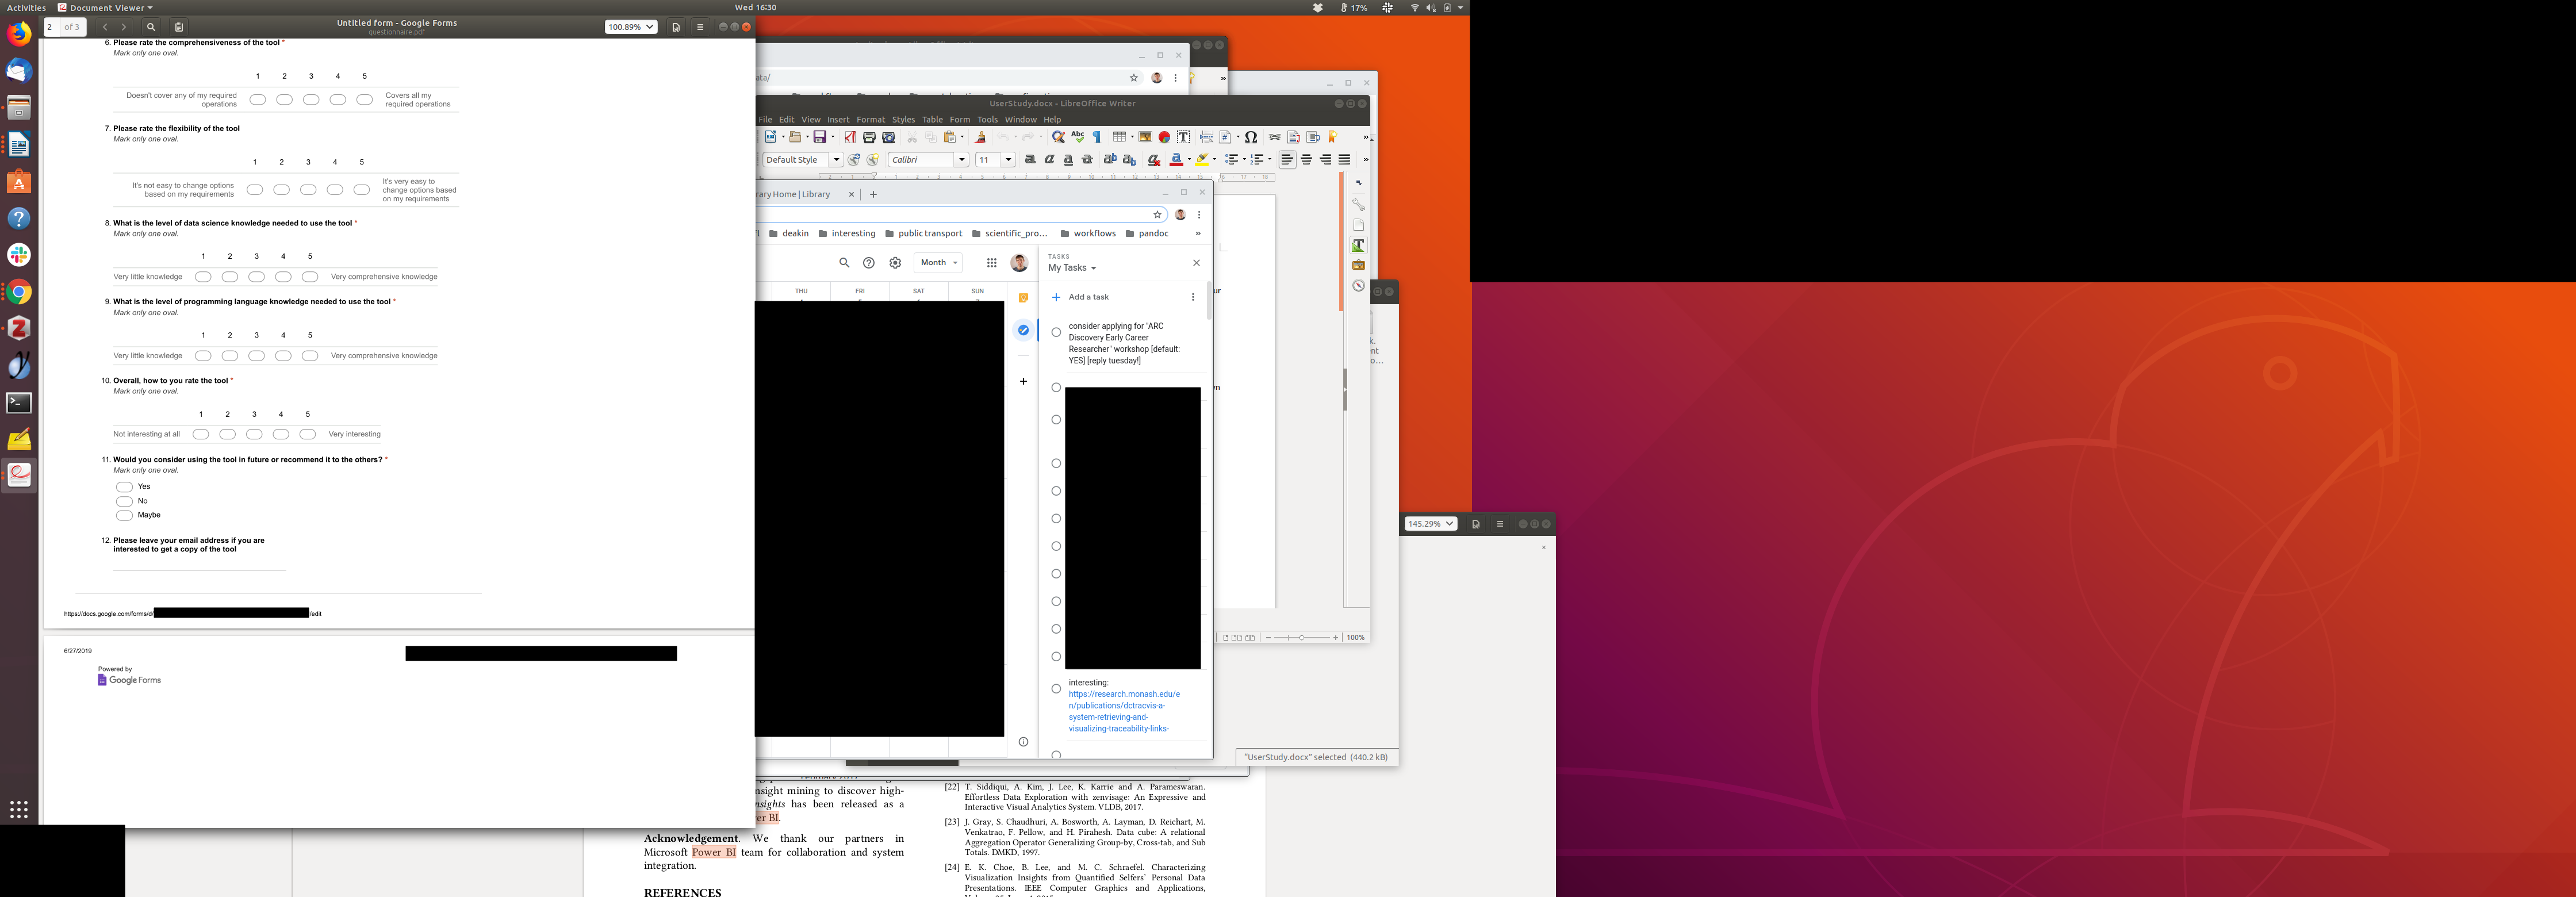Image resolution: width=2576 pixels, height=897 pixels.
Task: Open Google apps grid icon
Action: point(991,263)
